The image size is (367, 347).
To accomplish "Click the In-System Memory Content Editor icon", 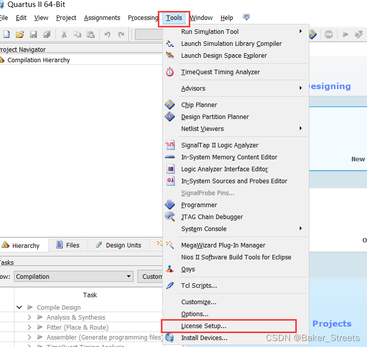I will click(170, 157).
